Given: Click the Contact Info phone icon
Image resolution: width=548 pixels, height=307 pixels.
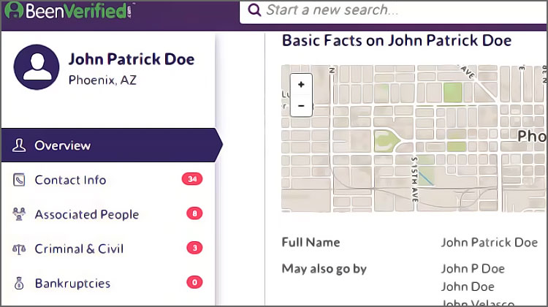Looking at the screenshot, I should coord(19,180).
